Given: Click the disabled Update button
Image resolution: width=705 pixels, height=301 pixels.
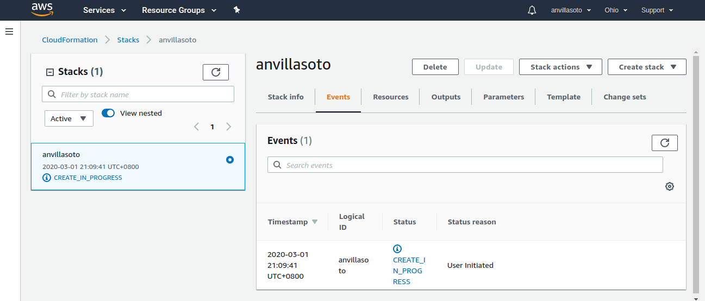Looking at the screenshot, I should tap(489, 67).
